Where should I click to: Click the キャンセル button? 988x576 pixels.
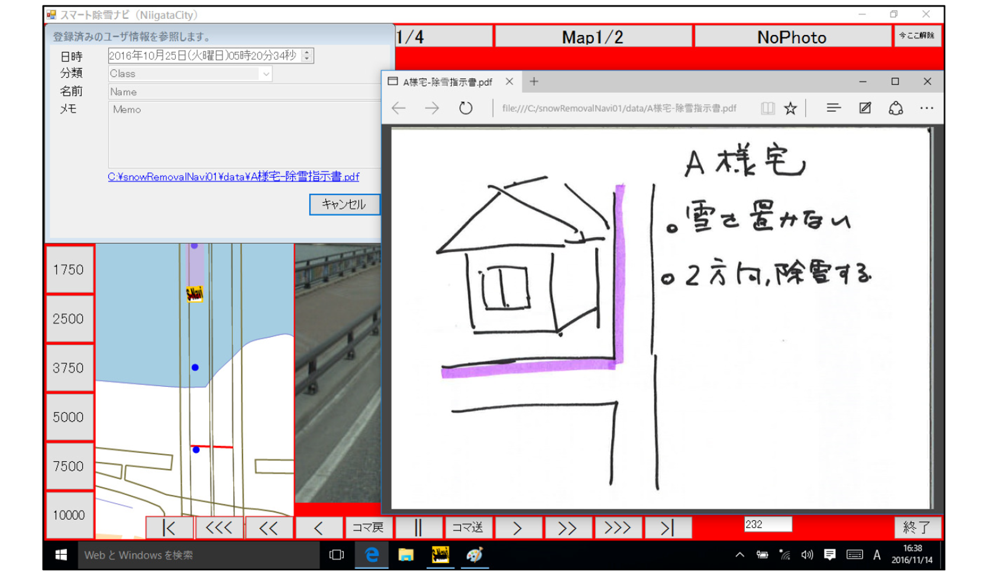click(344, 204)
